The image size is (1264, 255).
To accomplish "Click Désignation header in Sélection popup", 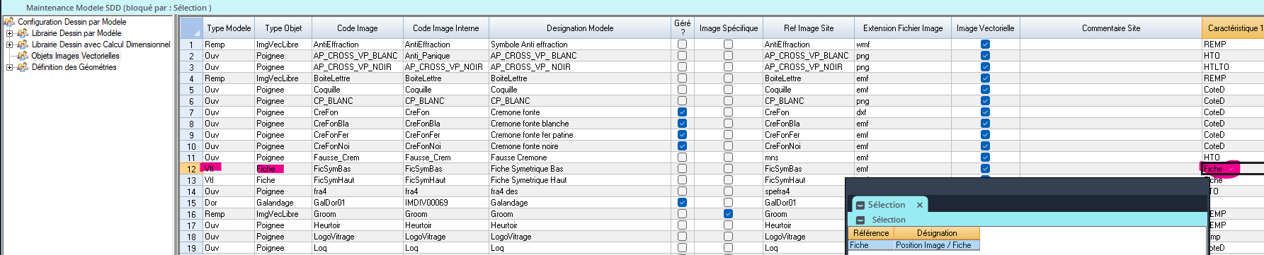I will click(937, 233).
